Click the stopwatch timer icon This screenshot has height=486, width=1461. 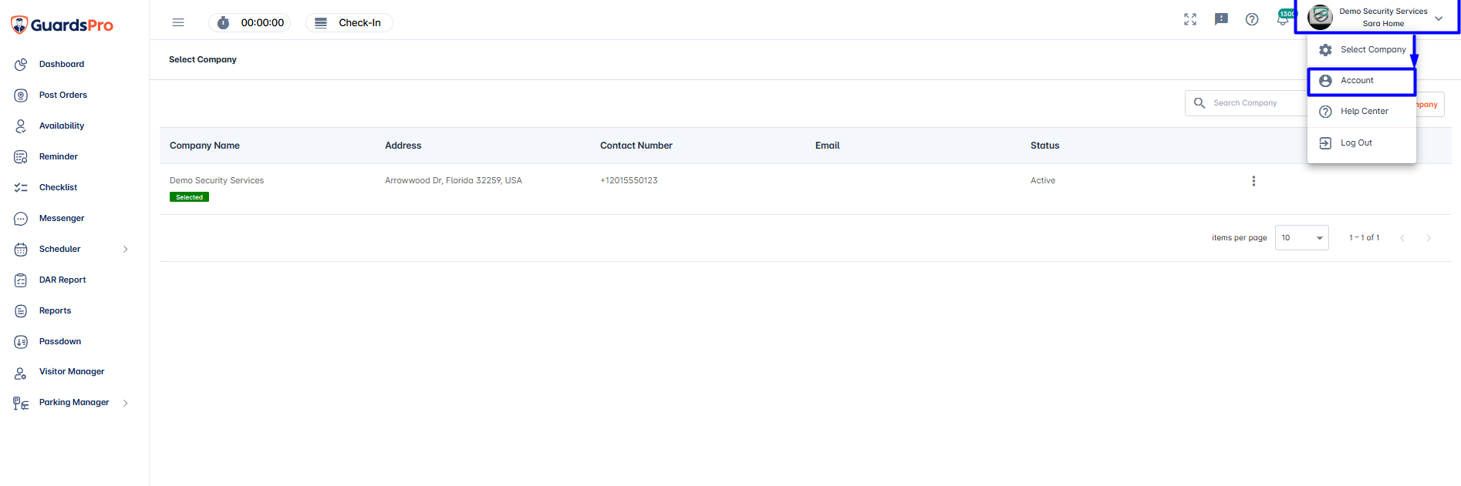tap(224, 22)
